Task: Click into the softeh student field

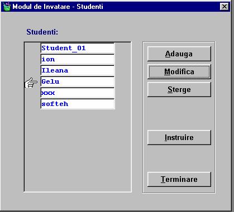Action: (x=78, y=104)
